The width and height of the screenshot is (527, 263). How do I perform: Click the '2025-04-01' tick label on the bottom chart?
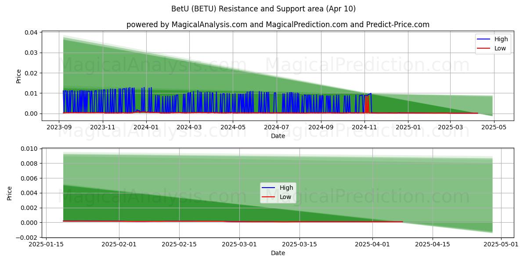click(x=372, y=244)
